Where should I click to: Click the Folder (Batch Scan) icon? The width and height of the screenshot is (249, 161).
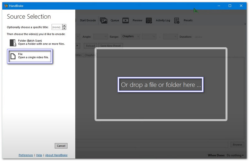[13, 43]
